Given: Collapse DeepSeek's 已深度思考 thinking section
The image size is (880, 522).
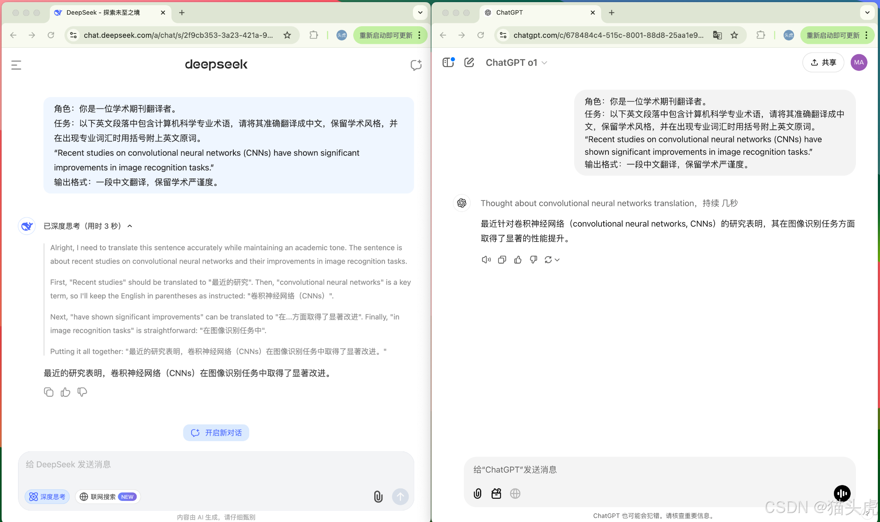Looking at the screenshot, I should 130,226.
